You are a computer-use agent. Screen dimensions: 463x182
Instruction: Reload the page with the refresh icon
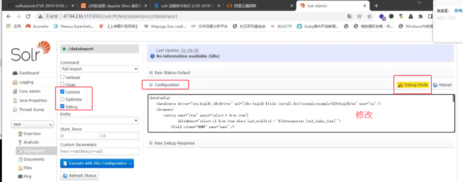tap(28, 17)
